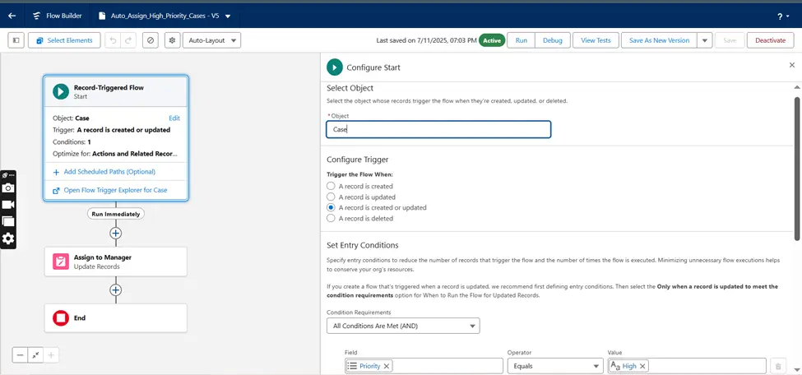Click the stacked windows icon in side widget
Image resolution: width=802 pixels, height=375 pixels.
[x=8, y=221]
